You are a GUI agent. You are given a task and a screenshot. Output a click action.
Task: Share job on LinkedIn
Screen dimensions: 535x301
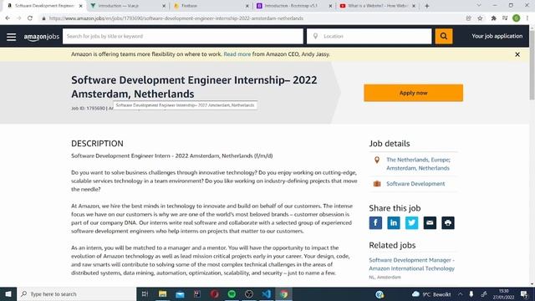click(394, 223)
